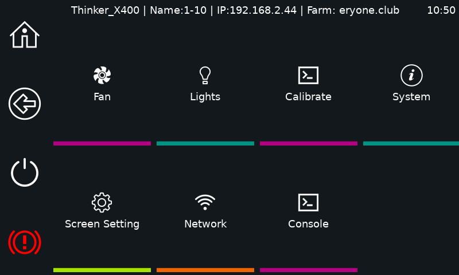Click the Thinker_X400 title bar text
Image resolution: width=459 pixels, height=275 pixels.
coord(105,10)
